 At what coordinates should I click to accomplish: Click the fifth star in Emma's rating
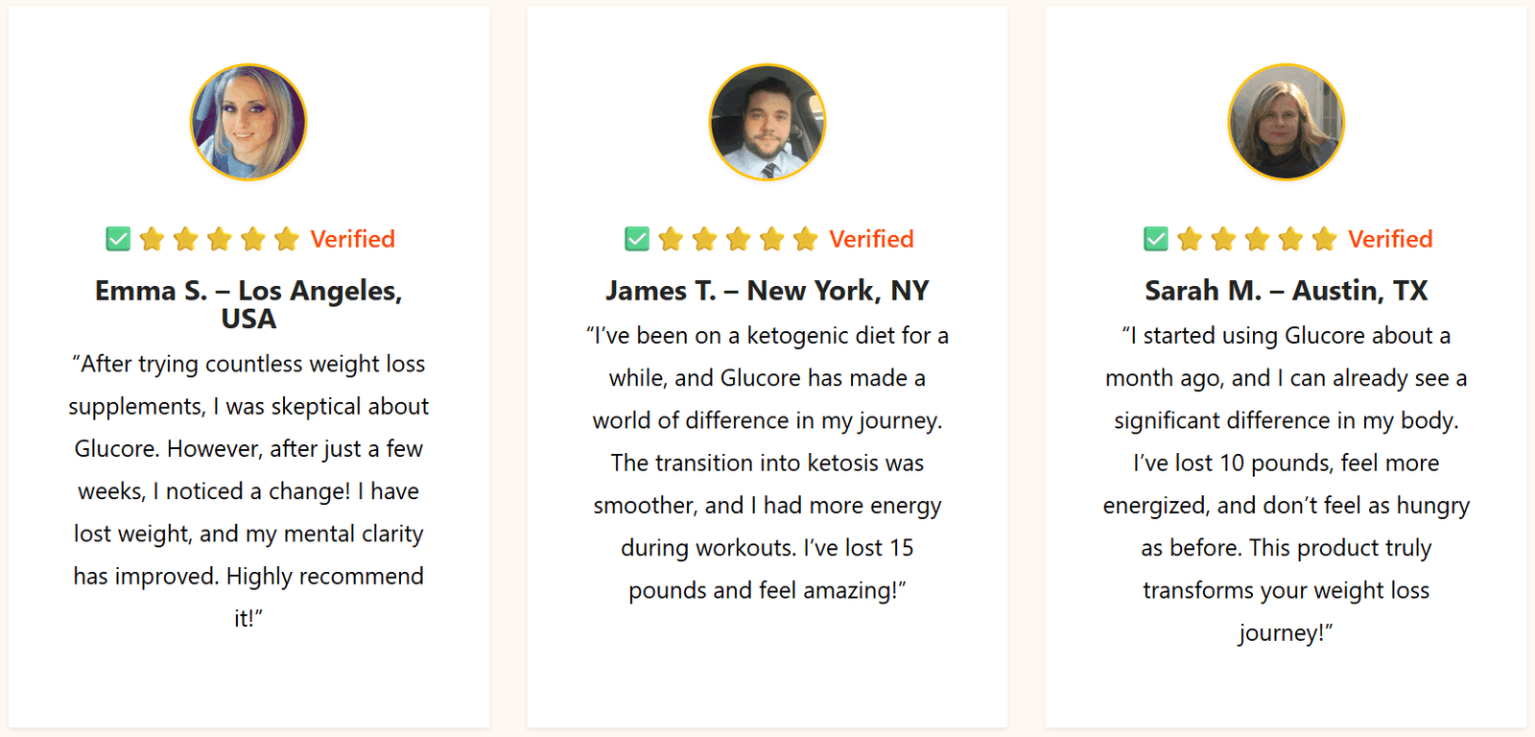point(287,239)
